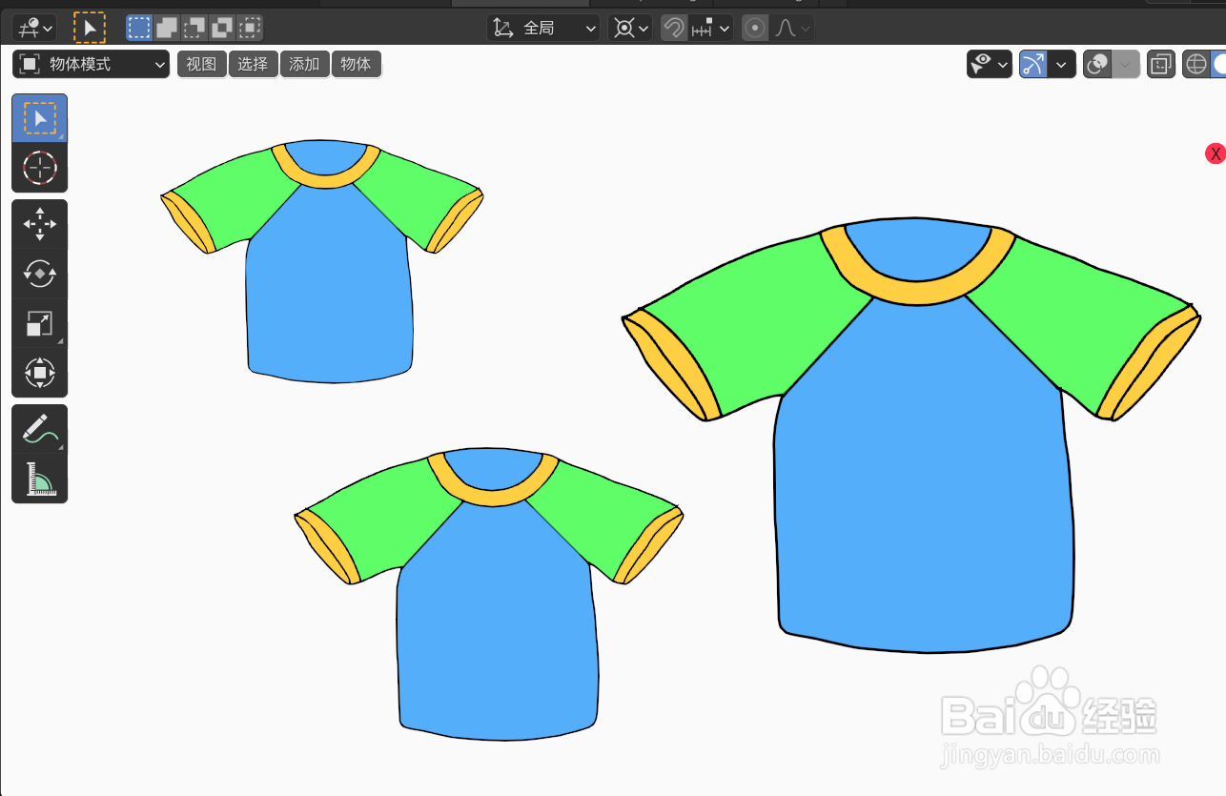Select the Measure tool
1226x796 pixels.
39,479
